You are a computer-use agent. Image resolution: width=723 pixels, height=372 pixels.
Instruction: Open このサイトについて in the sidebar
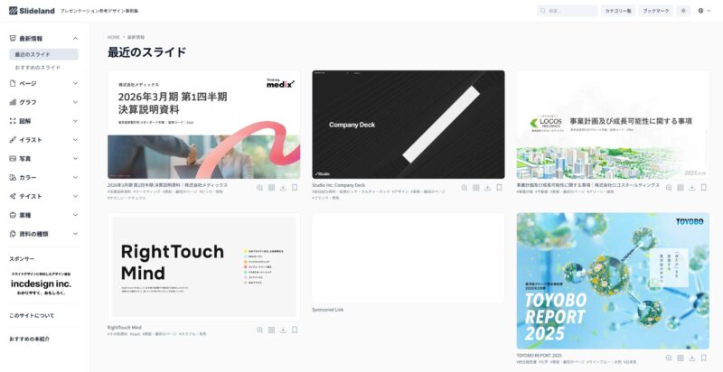(x=32, y=316)
